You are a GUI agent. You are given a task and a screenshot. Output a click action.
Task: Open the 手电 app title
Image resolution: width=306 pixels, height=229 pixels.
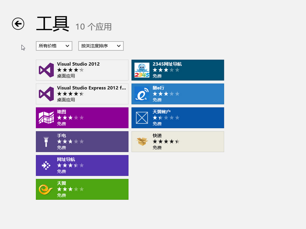tap(62, 135)
